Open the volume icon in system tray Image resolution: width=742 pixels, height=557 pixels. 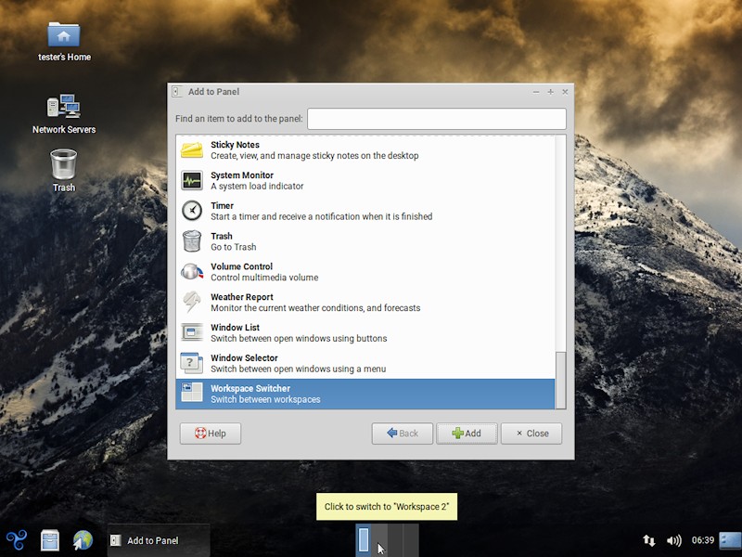click(674, 540)
